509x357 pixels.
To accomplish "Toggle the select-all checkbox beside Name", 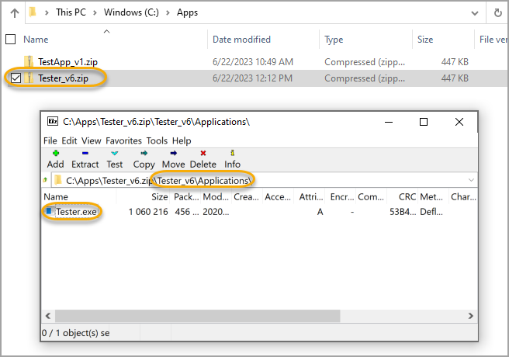I will [10, 39].
